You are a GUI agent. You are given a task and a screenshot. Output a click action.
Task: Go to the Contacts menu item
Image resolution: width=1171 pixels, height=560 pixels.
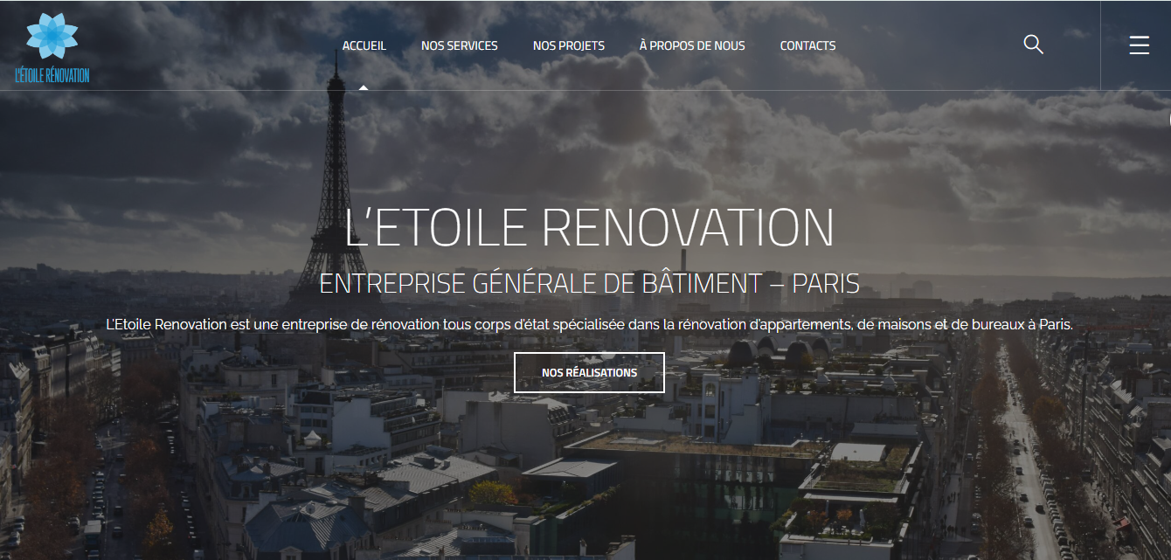click(807, 45)
